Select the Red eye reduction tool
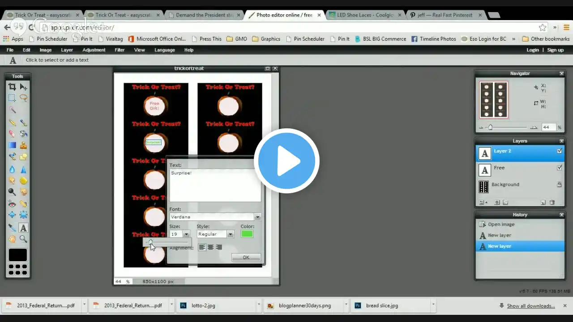Screen dimensions: 573x322 pyautogui.click(x=12, y=204)
